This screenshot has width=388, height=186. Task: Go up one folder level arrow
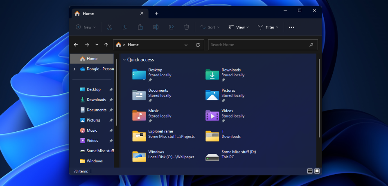(x=106, y=44)
